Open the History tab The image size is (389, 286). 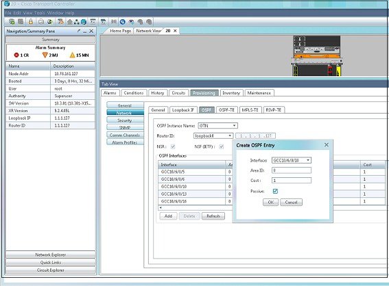[158, 93]
